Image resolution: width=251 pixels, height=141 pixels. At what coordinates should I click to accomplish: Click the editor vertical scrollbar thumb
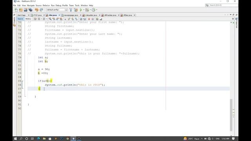pos(231,115)
